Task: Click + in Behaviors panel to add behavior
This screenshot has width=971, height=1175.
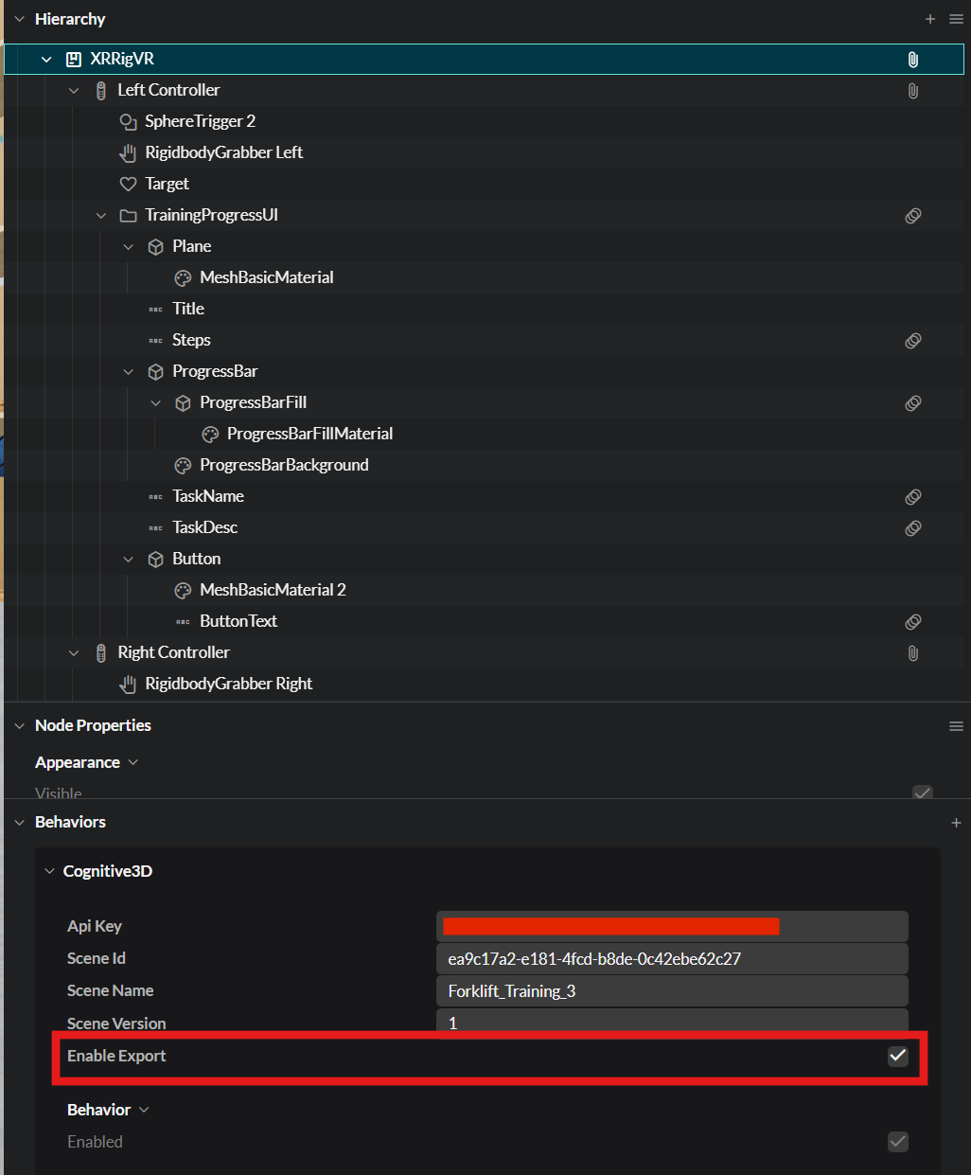Action: [956, 822]
